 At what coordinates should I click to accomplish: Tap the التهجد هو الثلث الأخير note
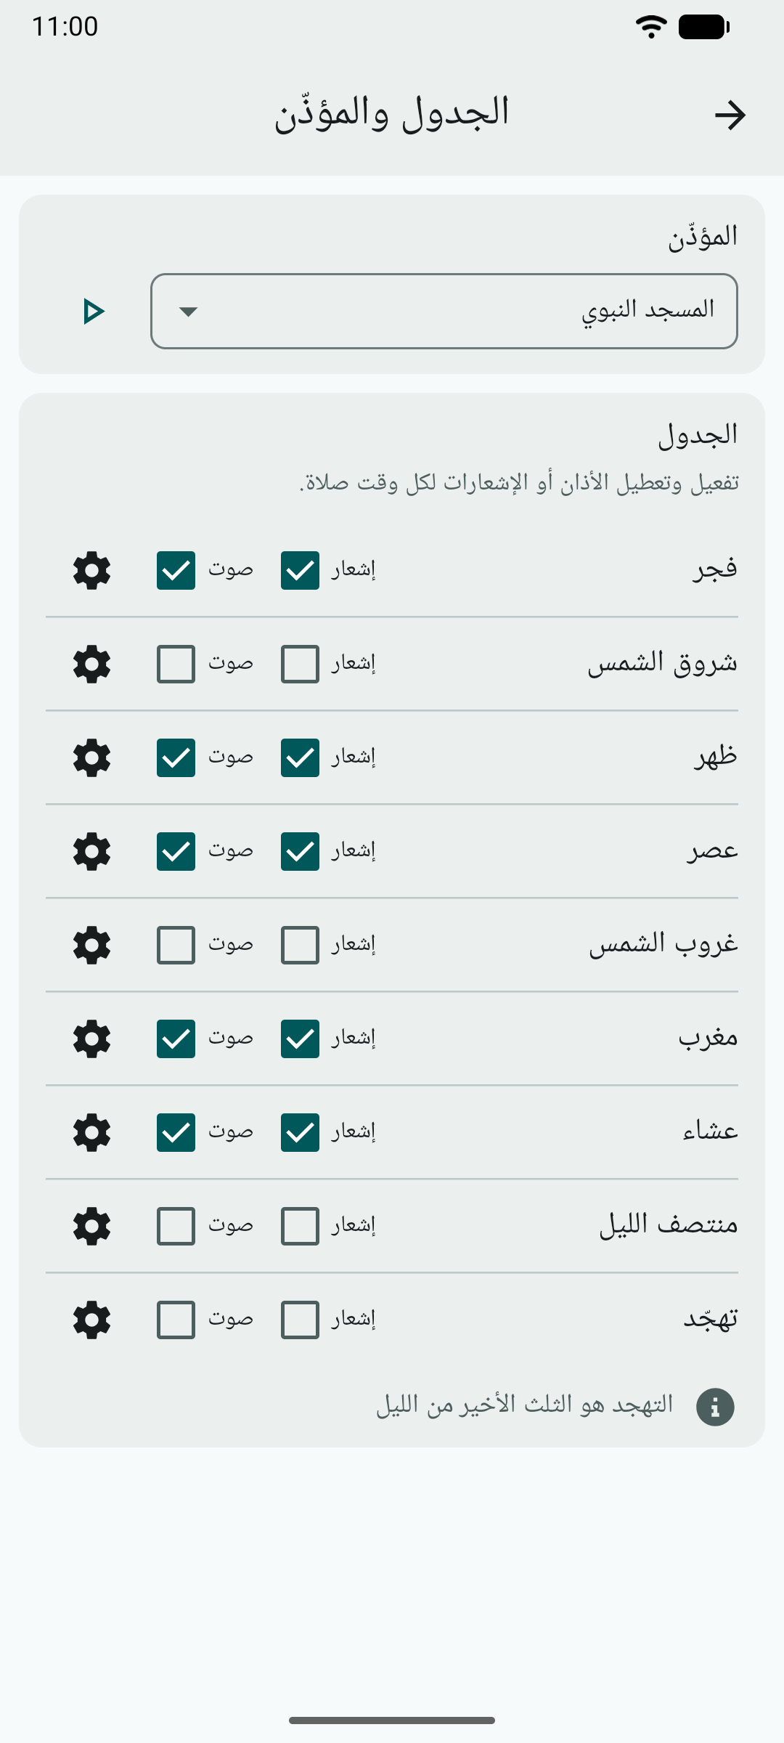524,1405
